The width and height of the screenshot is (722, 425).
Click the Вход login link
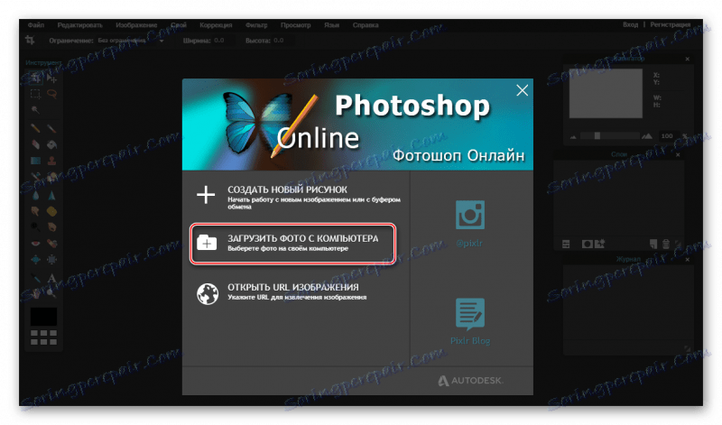click(630, 24)
